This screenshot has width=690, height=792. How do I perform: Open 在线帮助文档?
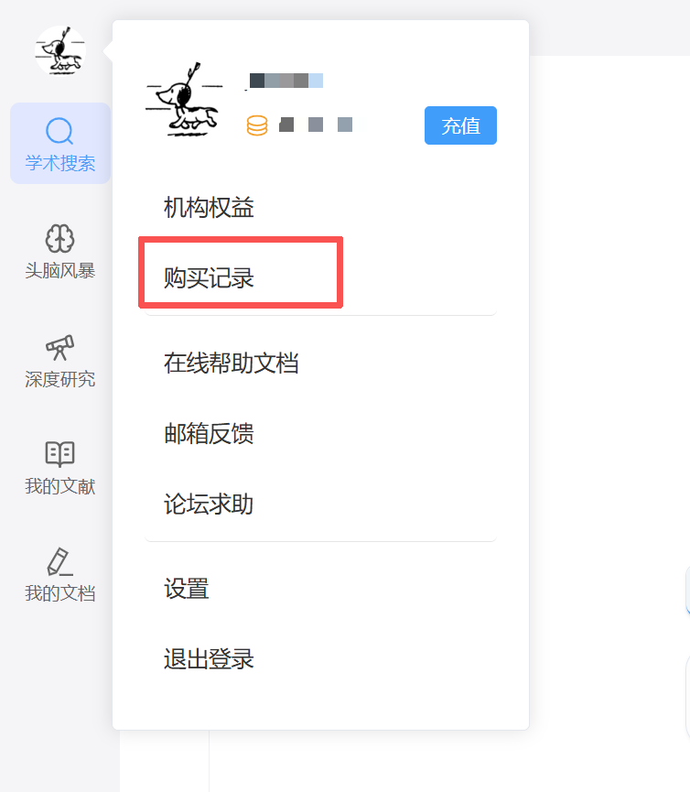tap(232, 363)
